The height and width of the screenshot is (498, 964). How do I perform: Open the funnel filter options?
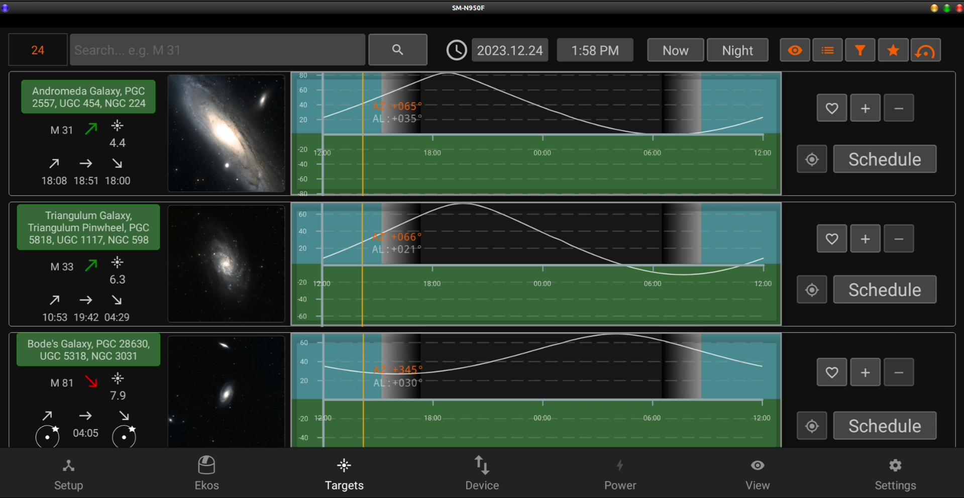click(x=860, y=50)
